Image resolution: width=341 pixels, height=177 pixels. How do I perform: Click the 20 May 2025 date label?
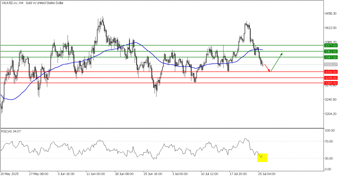point(9,174)
